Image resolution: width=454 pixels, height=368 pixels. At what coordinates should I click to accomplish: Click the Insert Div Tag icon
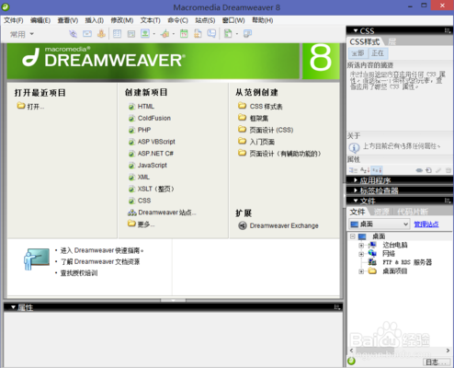tap(131, 34)
